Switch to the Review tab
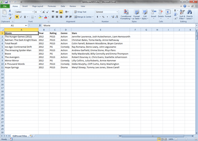The image size is (198, 141). pos(73,6)
